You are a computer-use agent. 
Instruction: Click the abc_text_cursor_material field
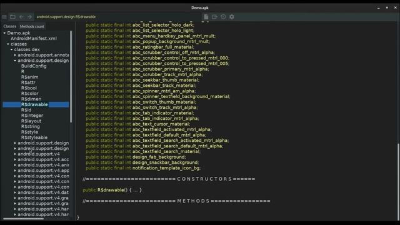138,124
